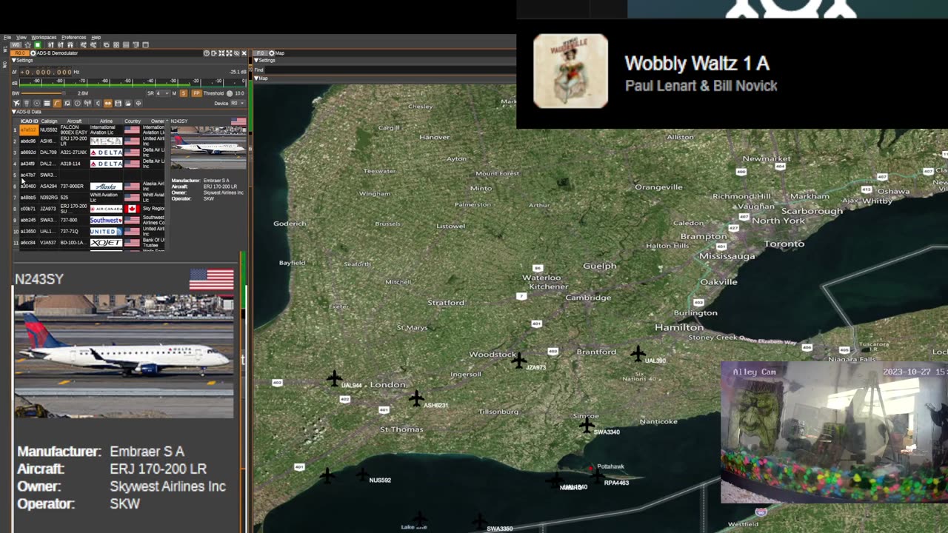
Task: Open the File menu
Action: click(7, 37)
